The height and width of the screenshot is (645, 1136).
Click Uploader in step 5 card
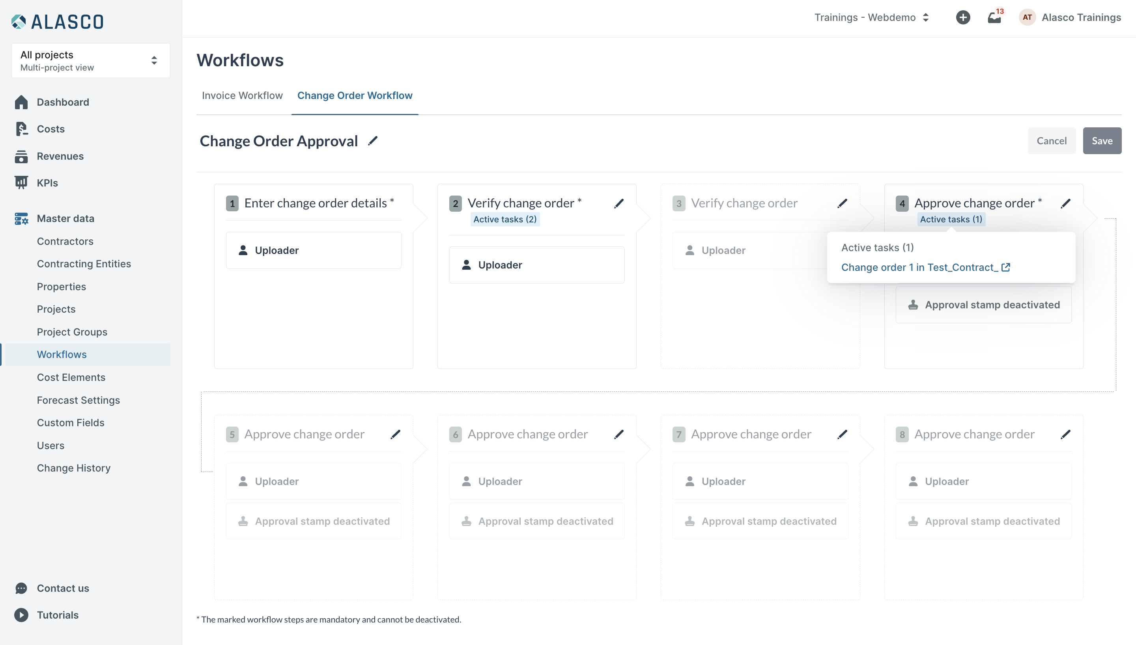click(x=314, y=481)
